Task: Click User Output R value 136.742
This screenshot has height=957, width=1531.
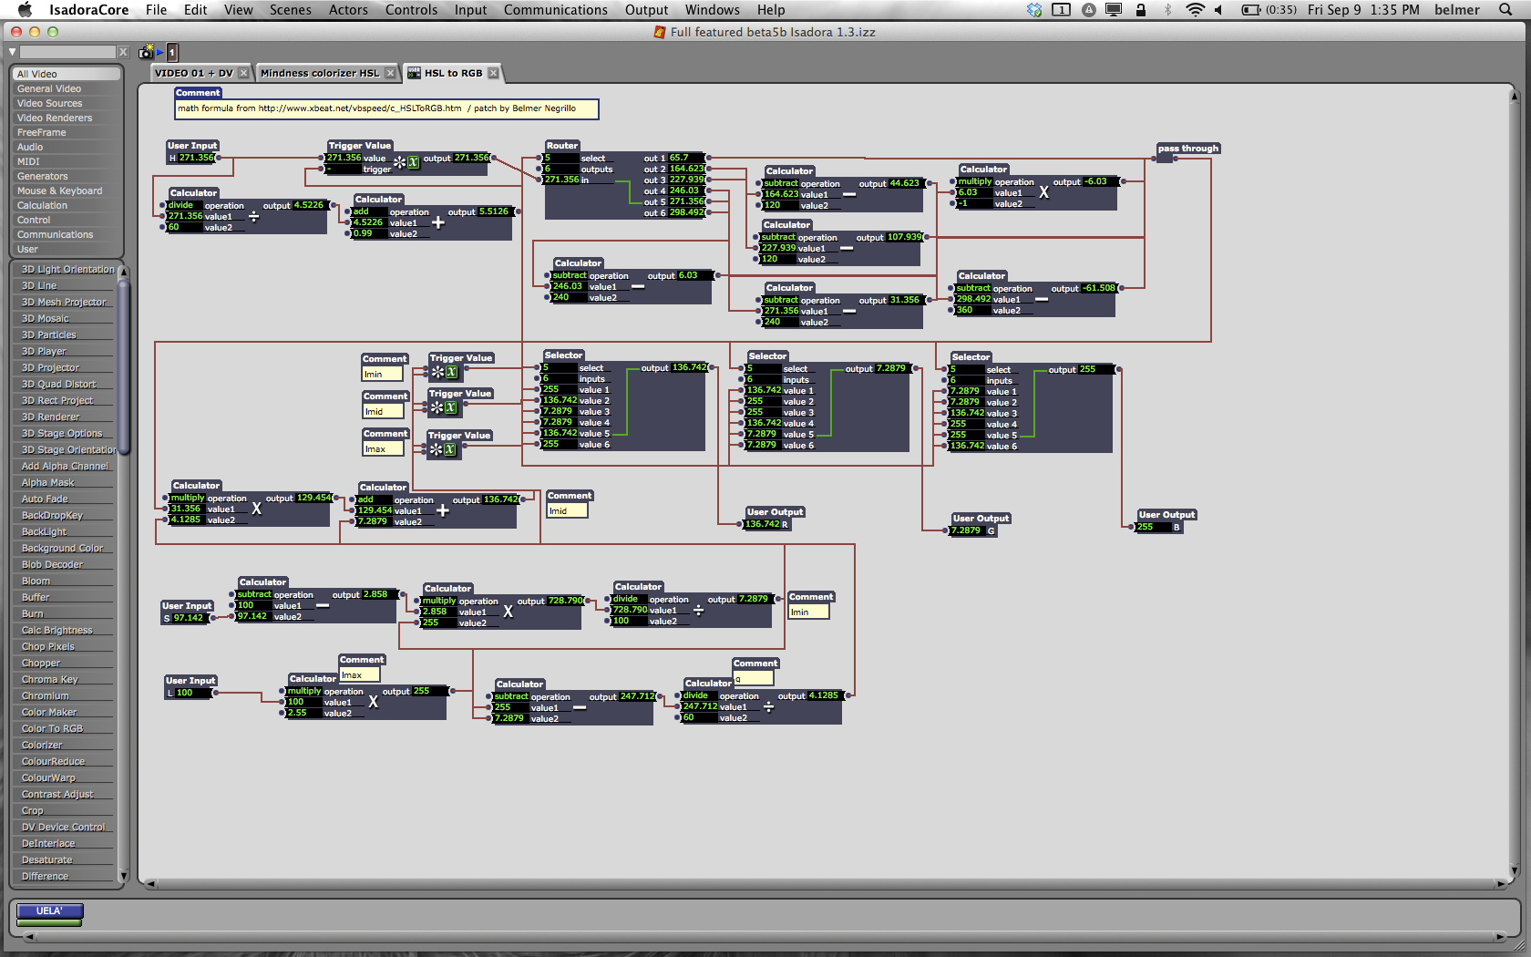Action: point(763,524)
